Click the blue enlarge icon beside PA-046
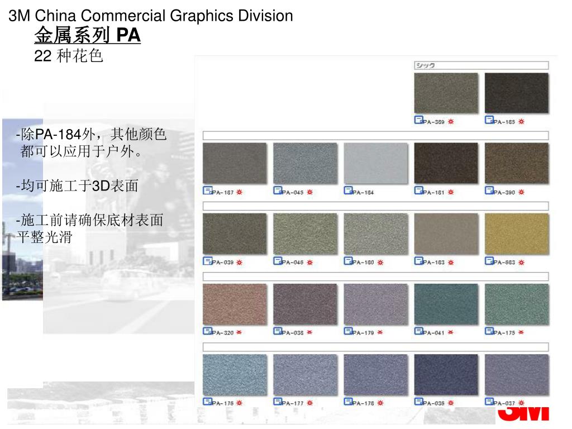Screen dimensions: 572x429 [x=278, y=260]
